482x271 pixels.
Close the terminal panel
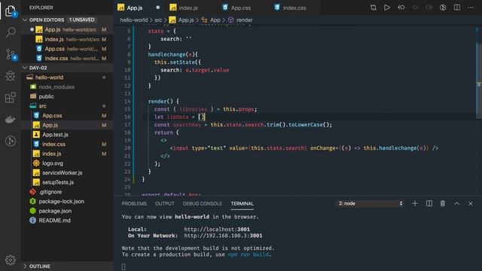coord(471,203)
